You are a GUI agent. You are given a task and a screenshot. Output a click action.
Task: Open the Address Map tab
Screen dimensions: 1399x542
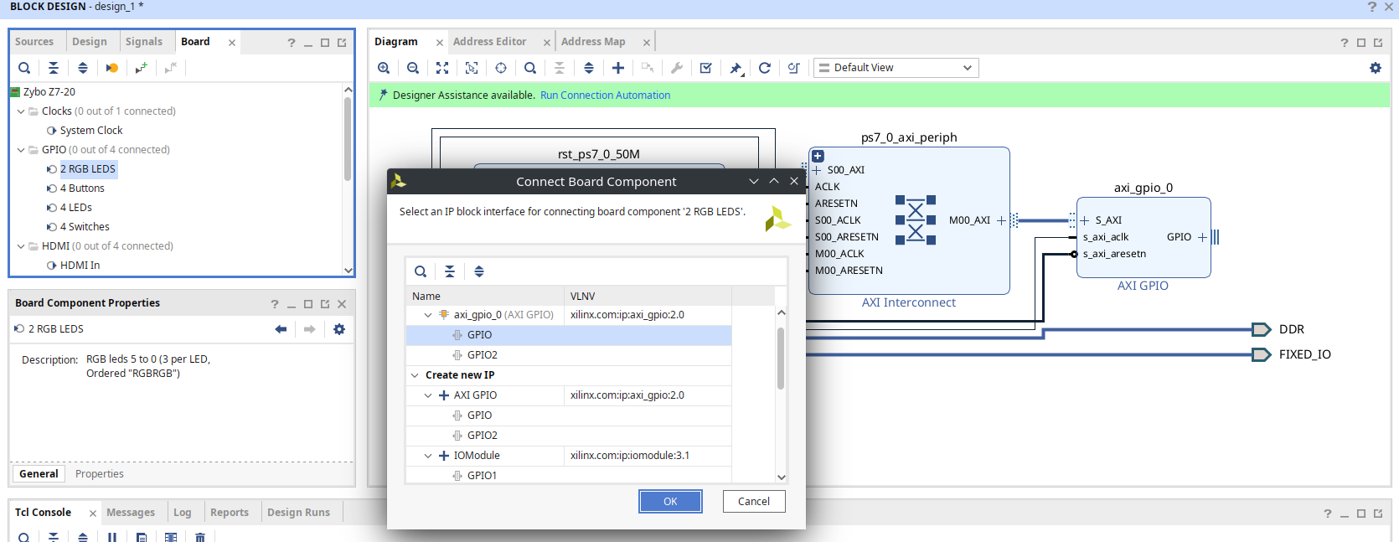593,42
